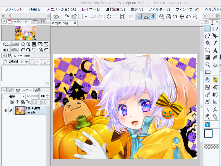Toggle Lock transparent pixels icon
Screen dimensions: 221x166
[x=28, y=102]
